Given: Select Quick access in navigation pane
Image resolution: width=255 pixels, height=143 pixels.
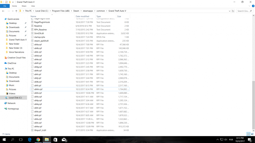Looking at the screenshot, I should (13, 19).
